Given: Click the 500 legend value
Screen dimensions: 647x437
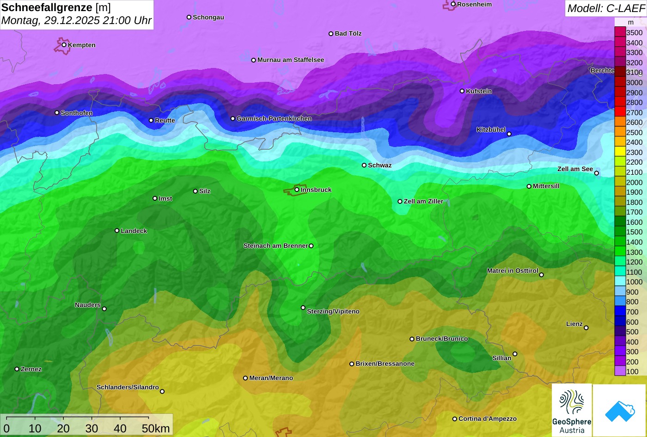Looking at the screenshot, I should click(632, 332).
